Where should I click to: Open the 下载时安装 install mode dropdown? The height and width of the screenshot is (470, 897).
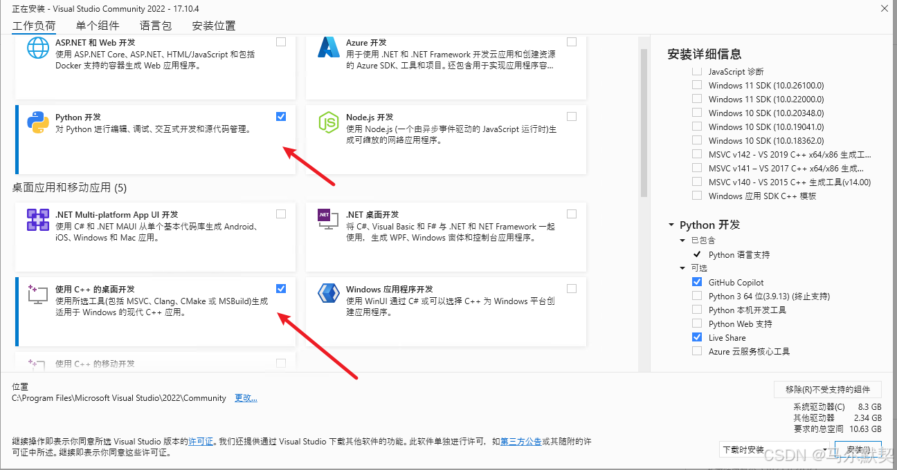click(x=774, y=449)
